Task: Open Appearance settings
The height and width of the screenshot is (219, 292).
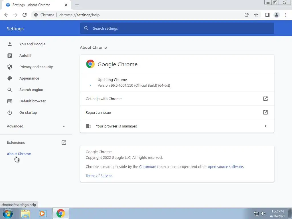Action: tap(29, 78)
